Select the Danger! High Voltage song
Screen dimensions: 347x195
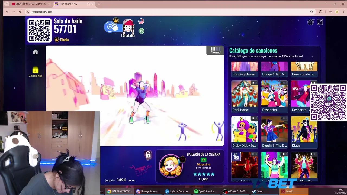click(274, 69)
